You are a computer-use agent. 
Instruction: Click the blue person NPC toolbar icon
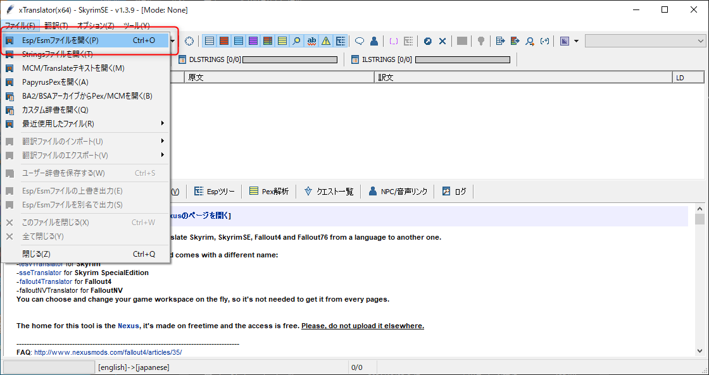(374, 41)
